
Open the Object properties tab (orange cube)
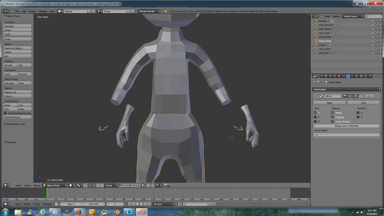[339, 76]
